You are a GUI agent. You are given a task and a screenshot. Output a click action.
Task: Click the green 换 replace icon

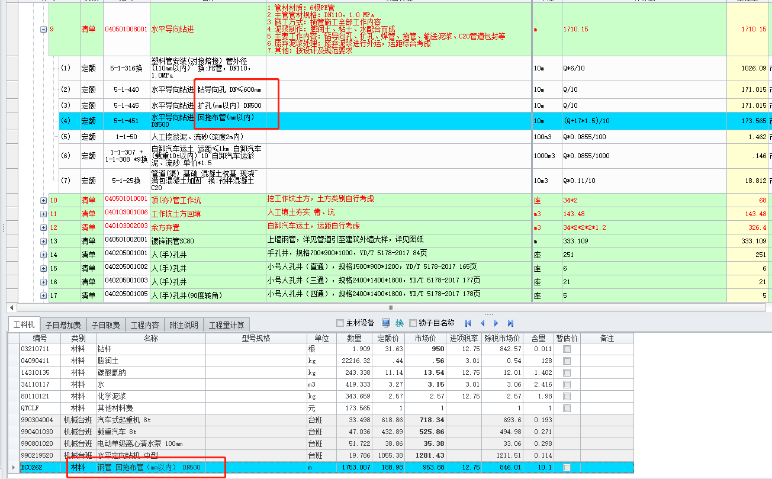click(400, 323)
